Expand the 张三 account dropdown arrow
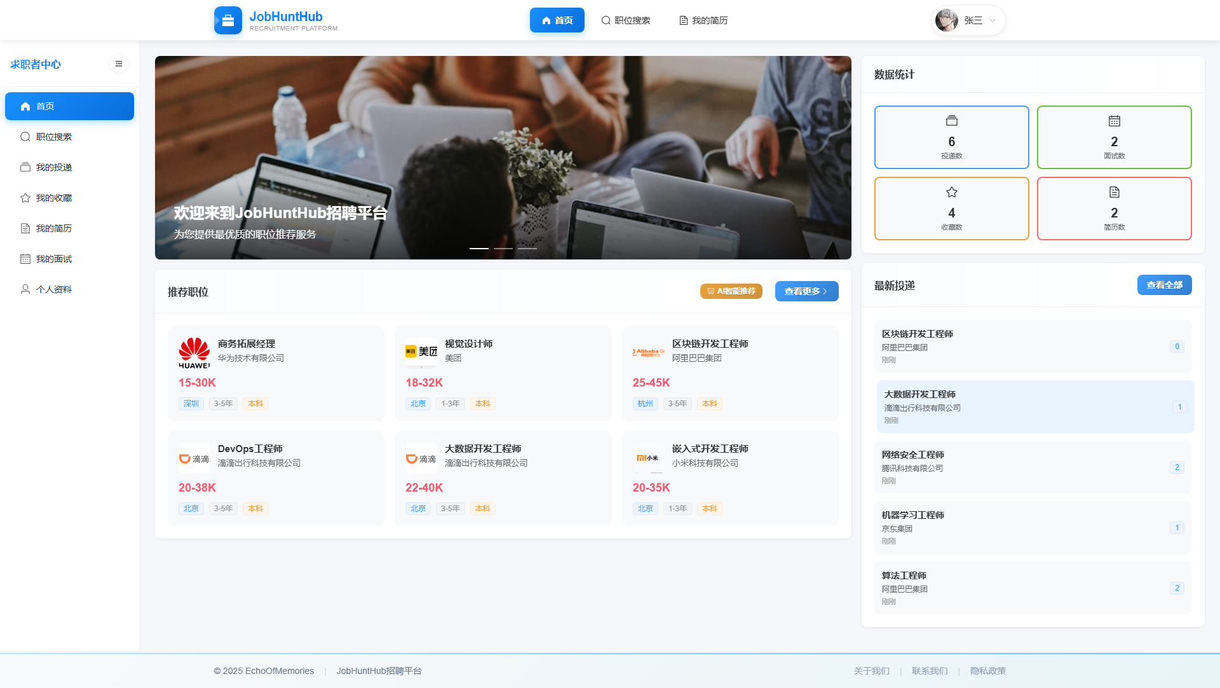This screenshot has height=688, width=1220. (993, 20)
